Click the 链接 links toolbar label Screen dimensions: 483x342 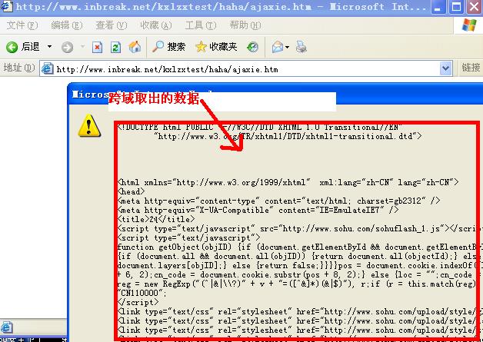(471, 68)
